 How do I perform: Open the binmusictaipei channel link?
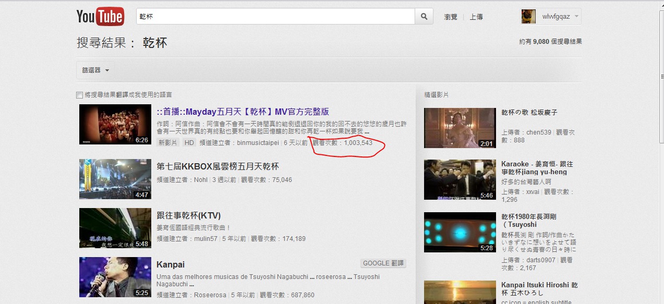[x=257, y=142]
